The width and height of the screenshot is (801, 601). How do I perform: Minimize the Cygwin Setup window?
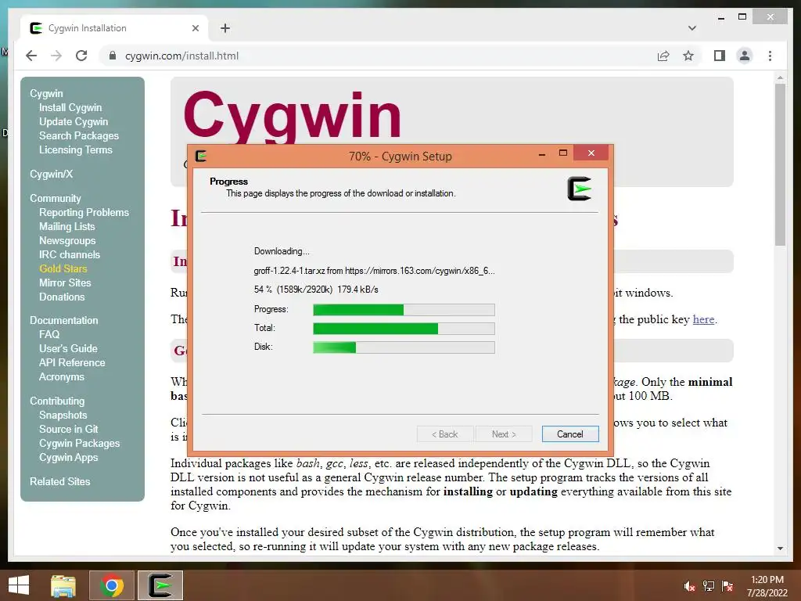(x=542, y=154)
